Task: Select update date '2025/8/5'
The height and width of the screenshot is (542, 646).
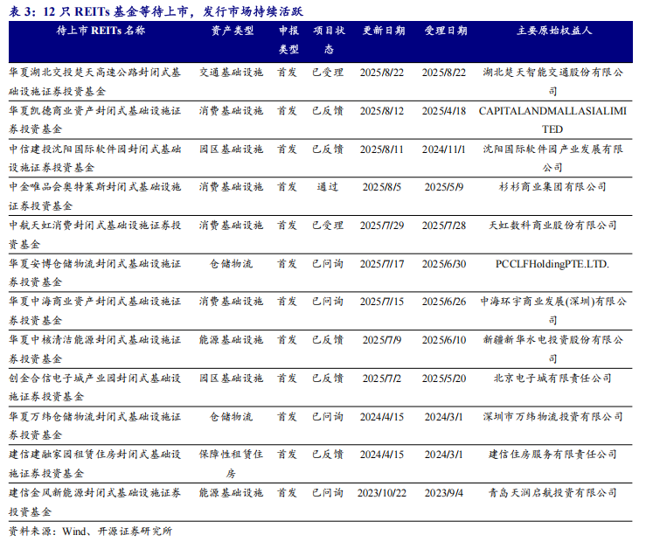Action: point(382,187)
